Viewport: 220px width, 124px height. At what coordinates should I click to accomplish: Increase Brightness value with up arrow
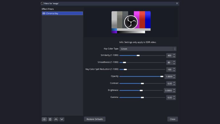174,90
